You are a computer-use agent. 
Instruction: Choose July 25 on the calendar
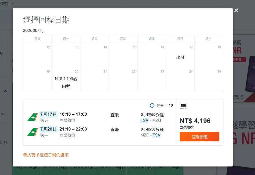point(208,79)
